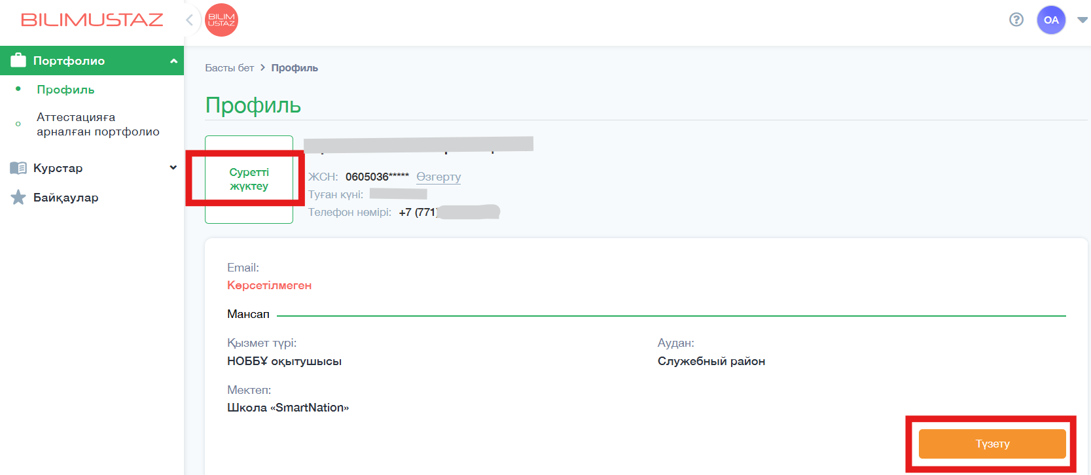Open the account dropdown arrow

click(x=1082, y=20)
